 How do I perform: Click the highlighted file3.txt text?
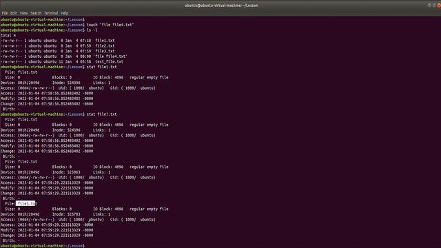click(x=26, y=204)
